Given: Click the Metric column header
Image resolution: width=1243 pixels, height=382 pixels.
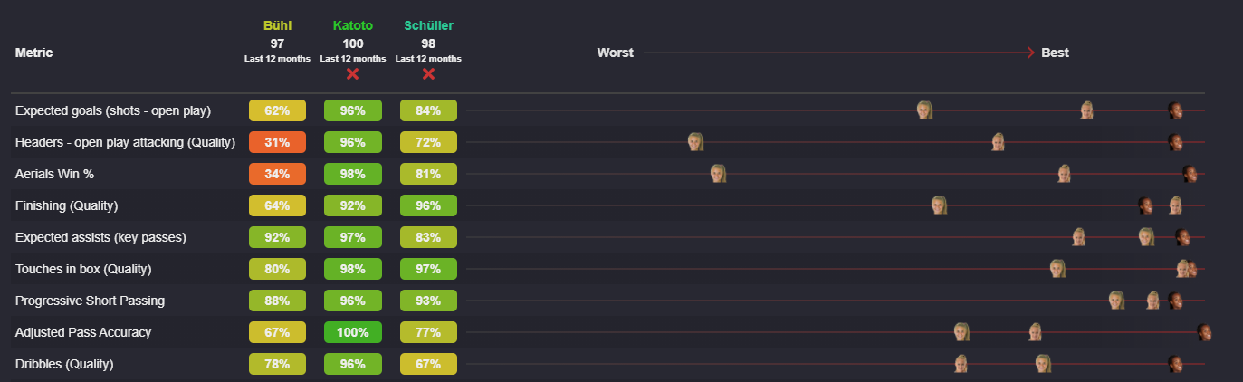Looking at the screenshot, I should [33, 53].
